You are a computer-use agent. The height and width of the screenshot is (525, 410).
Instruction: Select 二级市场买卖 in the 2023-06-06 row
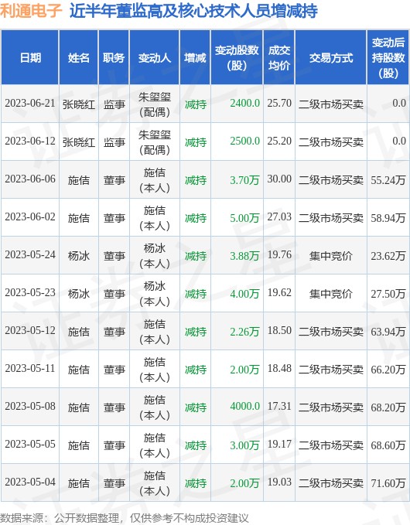(331, 180)
